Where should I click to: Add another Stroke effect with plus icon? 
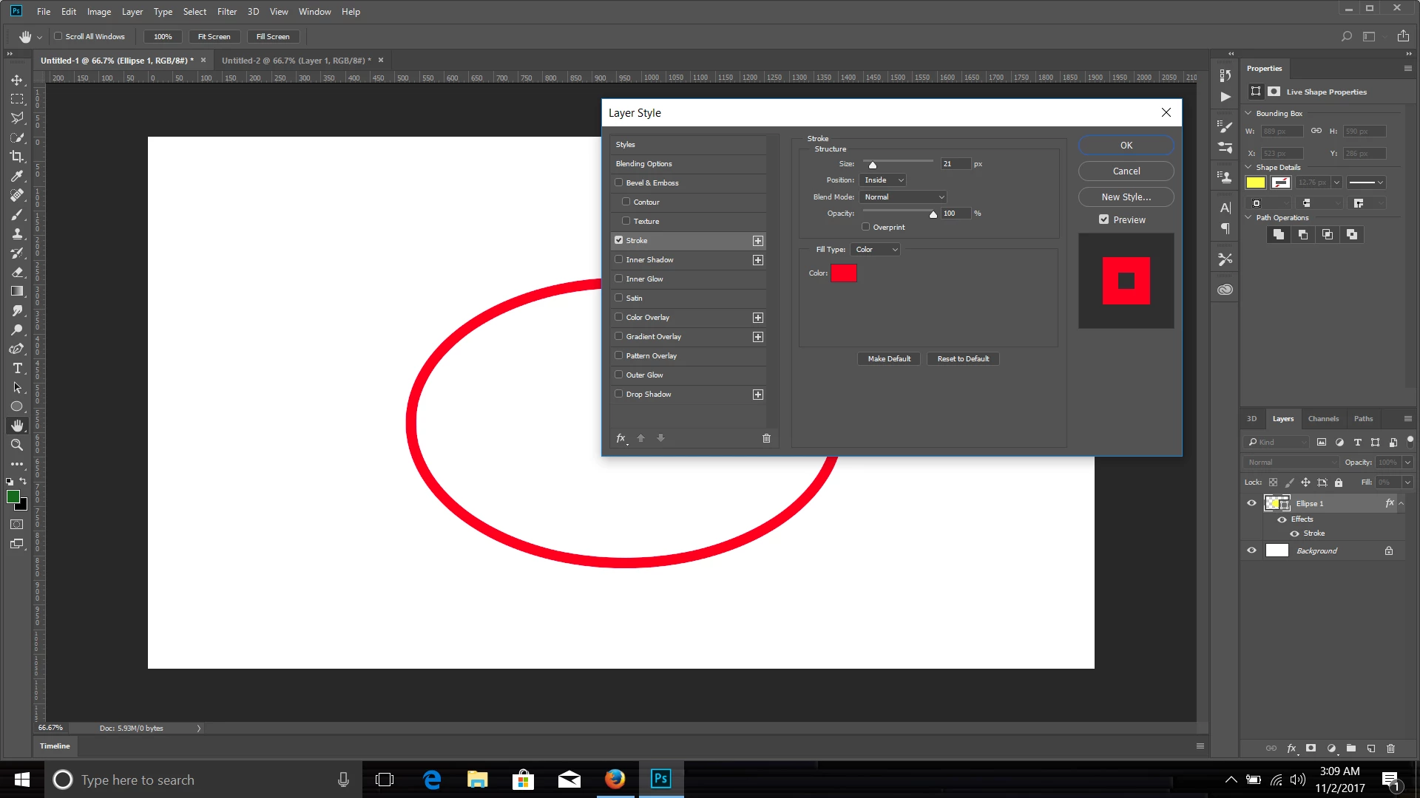pos(758,241)
